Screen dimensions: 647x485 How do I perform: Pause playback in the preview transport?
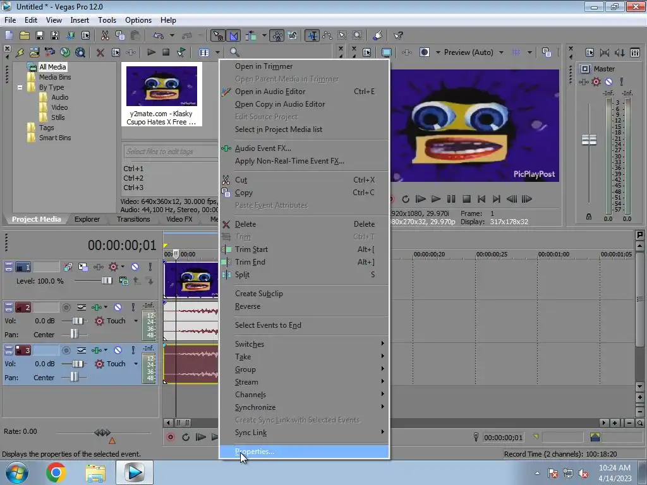(x=451, y=199)
